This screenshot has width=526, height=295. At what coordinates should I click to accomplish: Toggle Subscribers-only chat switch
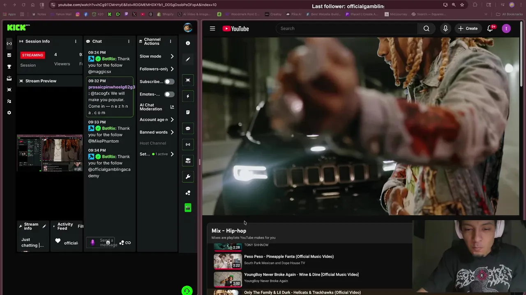pyautogui.click(x=169, y=82)
